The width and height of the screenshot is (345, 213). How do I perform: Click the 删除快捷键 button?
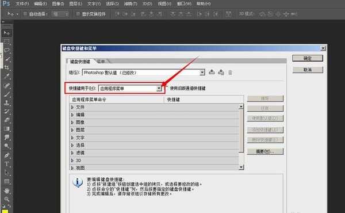(265, 140)
